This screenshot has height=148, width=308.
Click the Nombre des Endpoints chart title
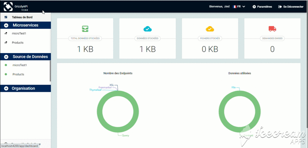pyautogui.click(x=118, y=73)
